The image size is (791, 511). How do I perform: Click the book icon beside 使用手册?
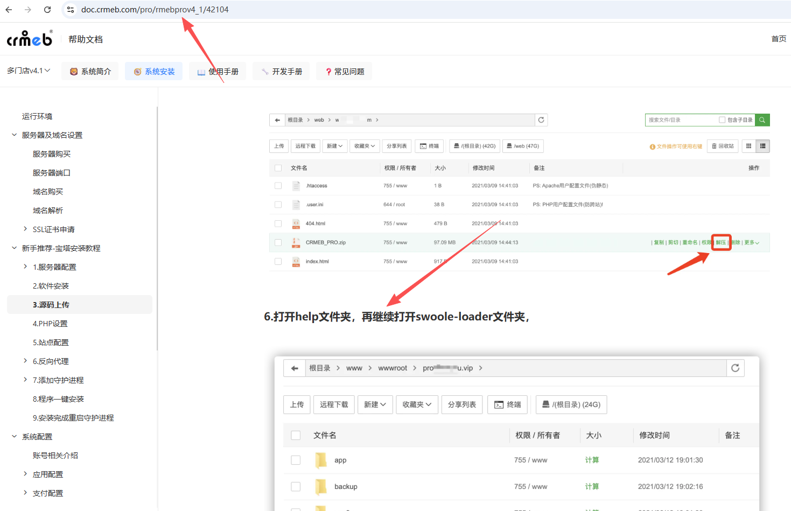pos(201,72)
